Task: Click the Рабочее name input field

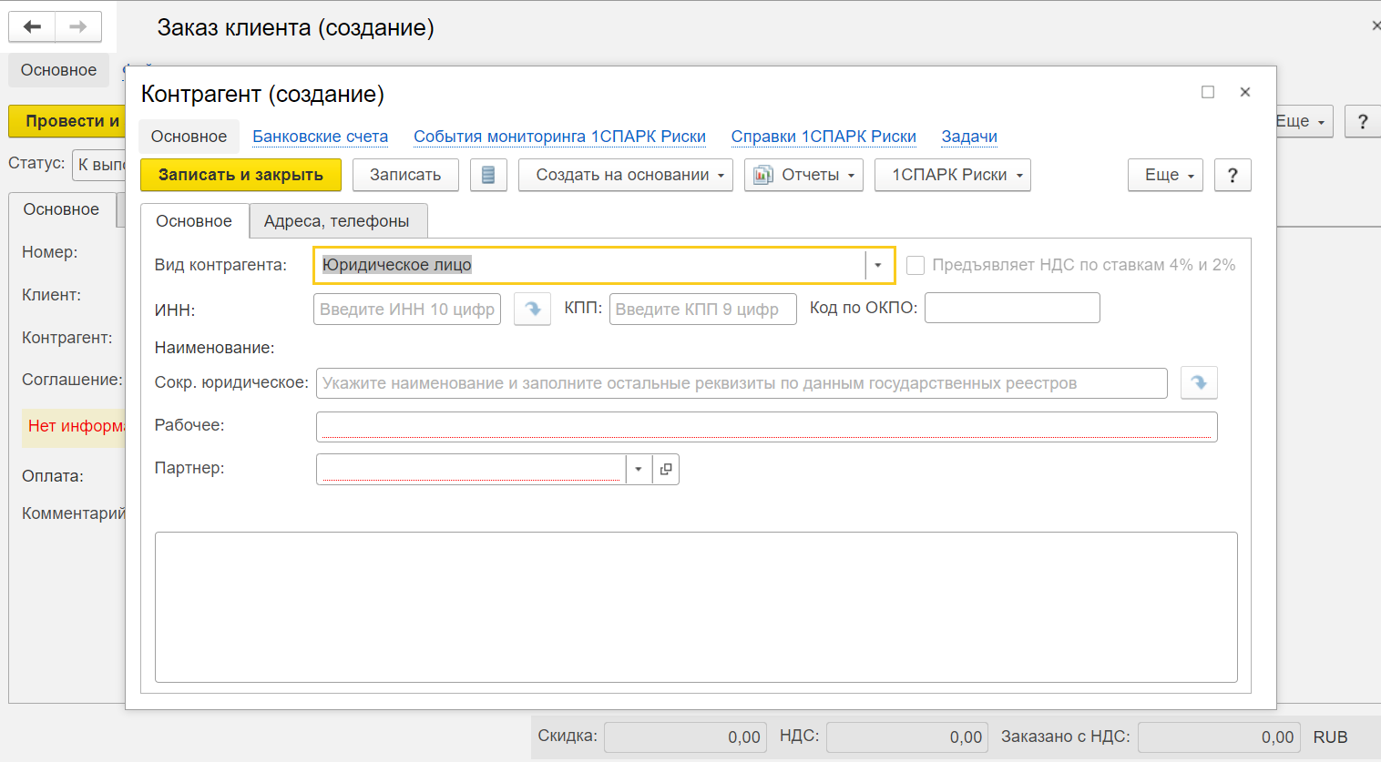Action: pos(765,426)
